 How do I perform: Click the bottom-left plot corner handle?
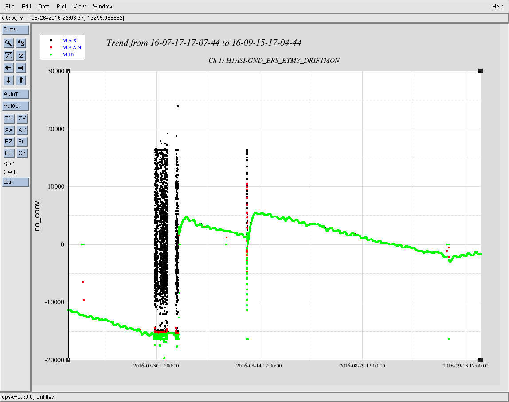click(x=68, y=360)
